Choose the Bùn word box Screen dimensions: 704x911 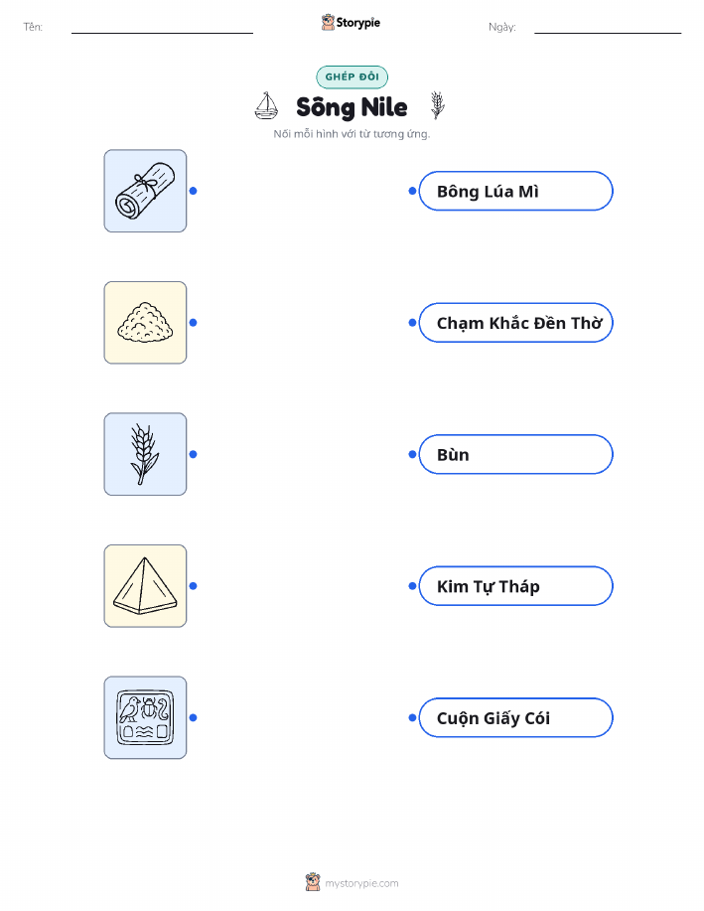coord(515,454)
